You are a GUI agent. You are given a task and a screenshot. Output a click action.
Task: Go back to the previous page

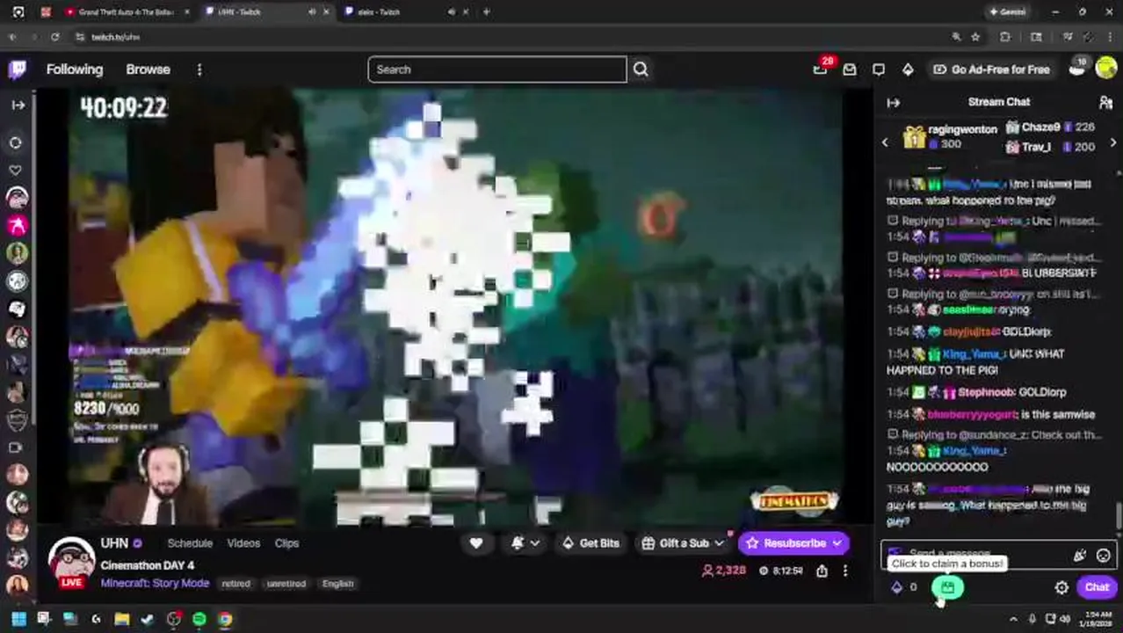click(x=12, y=37)
